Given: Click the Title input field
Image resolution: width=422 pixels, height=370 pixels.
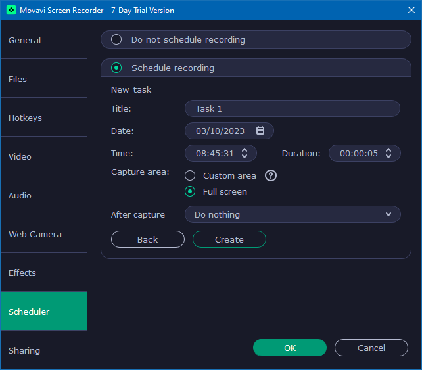Looking at the screenshot, I should point(293,108).
